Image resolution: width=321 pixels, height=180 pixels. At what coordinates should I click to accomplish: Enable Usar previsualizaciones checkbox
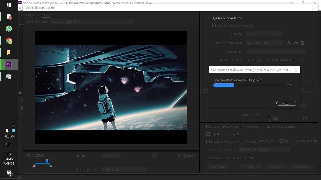click(264, 127)
